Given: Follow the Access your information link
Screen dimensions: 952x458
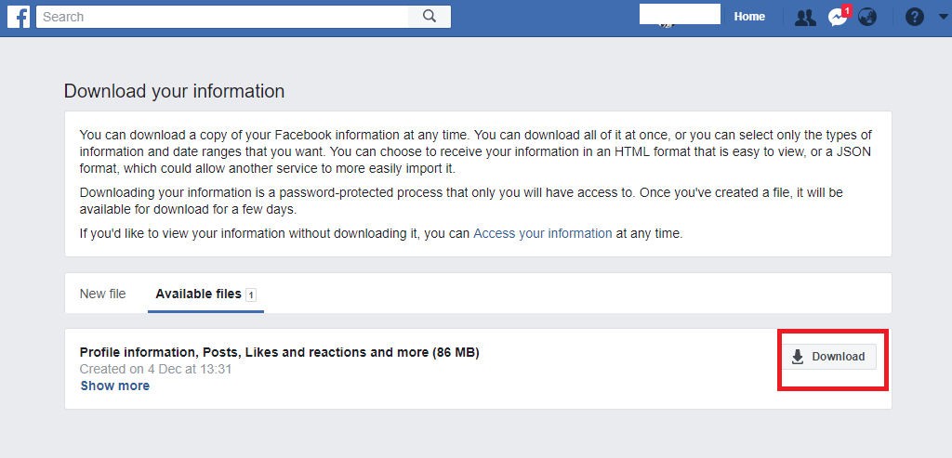Looking at the screenshot, I should (x=542, y=233).
